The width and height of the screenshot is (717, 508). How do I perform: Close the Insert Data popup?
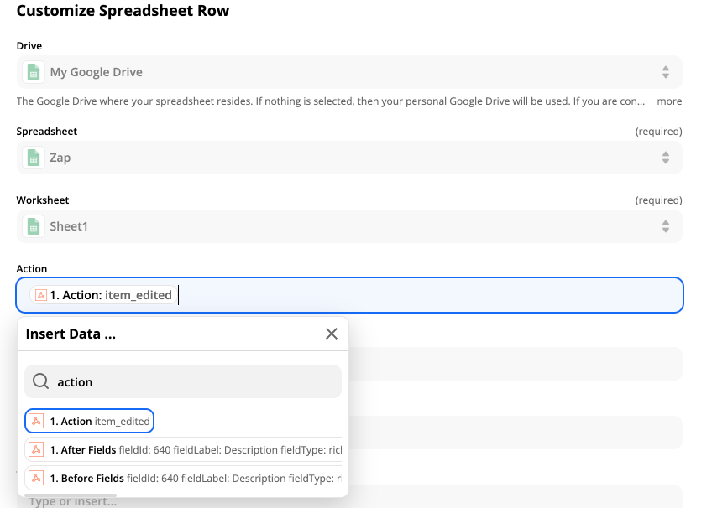[x=332, y=334]
